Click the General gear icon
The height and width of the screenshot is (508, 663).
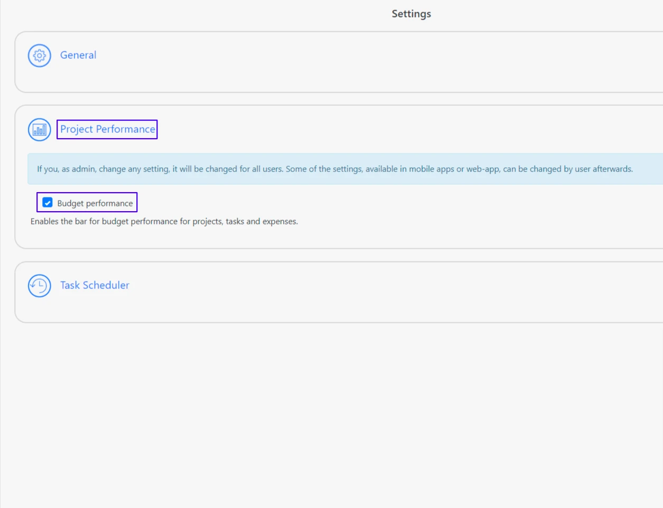[39, 56]
